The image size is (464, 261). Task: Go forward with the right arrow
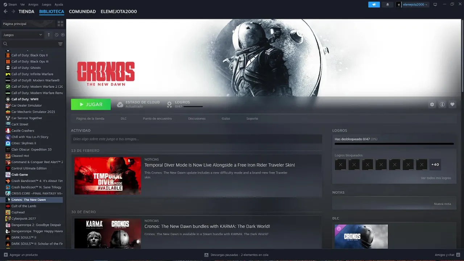pos(13,12)
